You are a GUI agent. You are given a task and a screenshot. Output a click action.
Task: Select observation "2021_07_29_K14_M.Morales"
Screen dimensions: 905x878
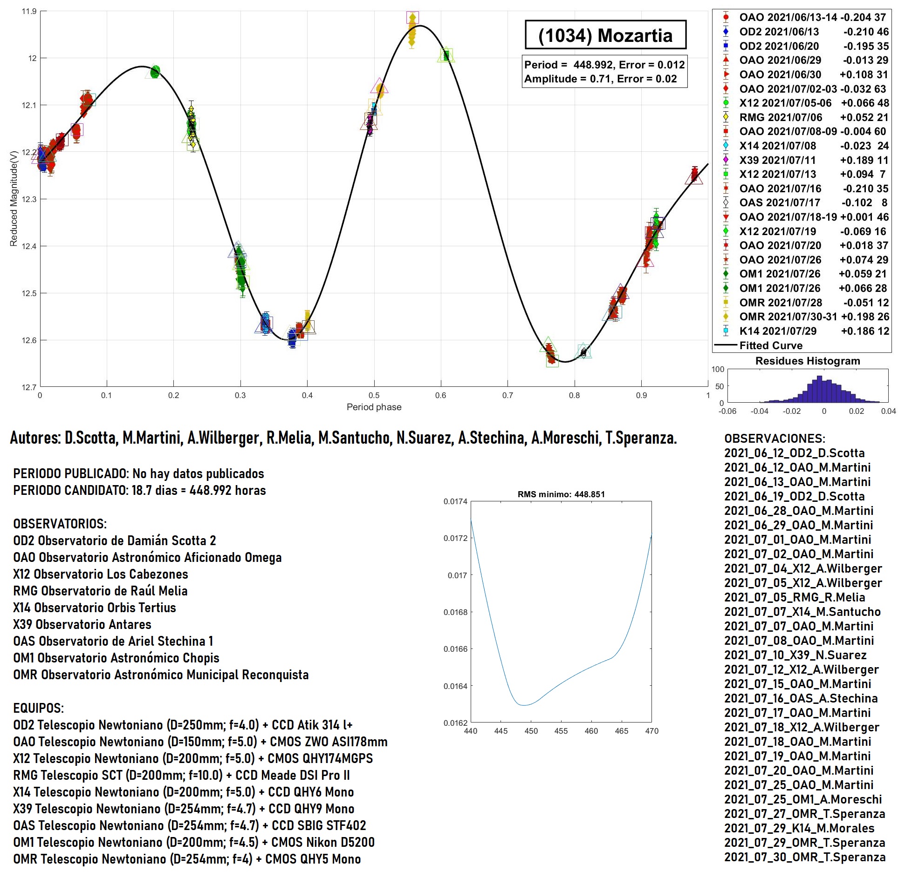799,828
